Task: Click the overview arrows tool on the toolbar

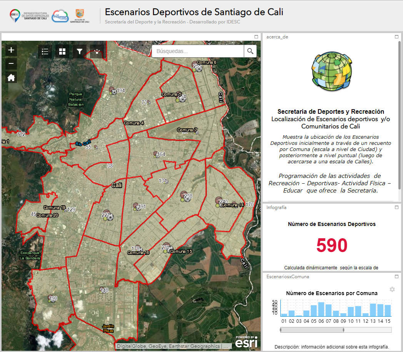Action: (97, 51)
